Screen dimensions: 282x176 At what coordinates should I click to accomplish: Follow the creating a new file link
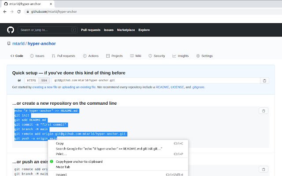click(x=45, y=87)
